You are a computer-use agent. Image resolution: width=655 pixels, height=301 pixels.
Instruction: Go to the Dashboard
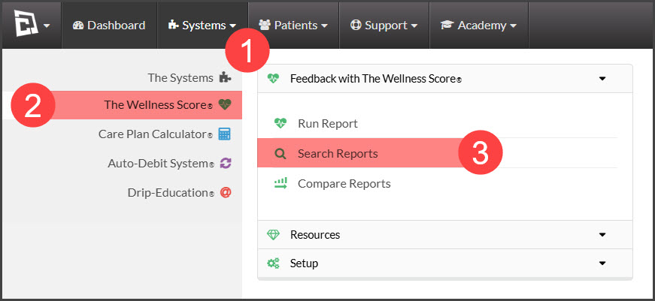(109, 26)
